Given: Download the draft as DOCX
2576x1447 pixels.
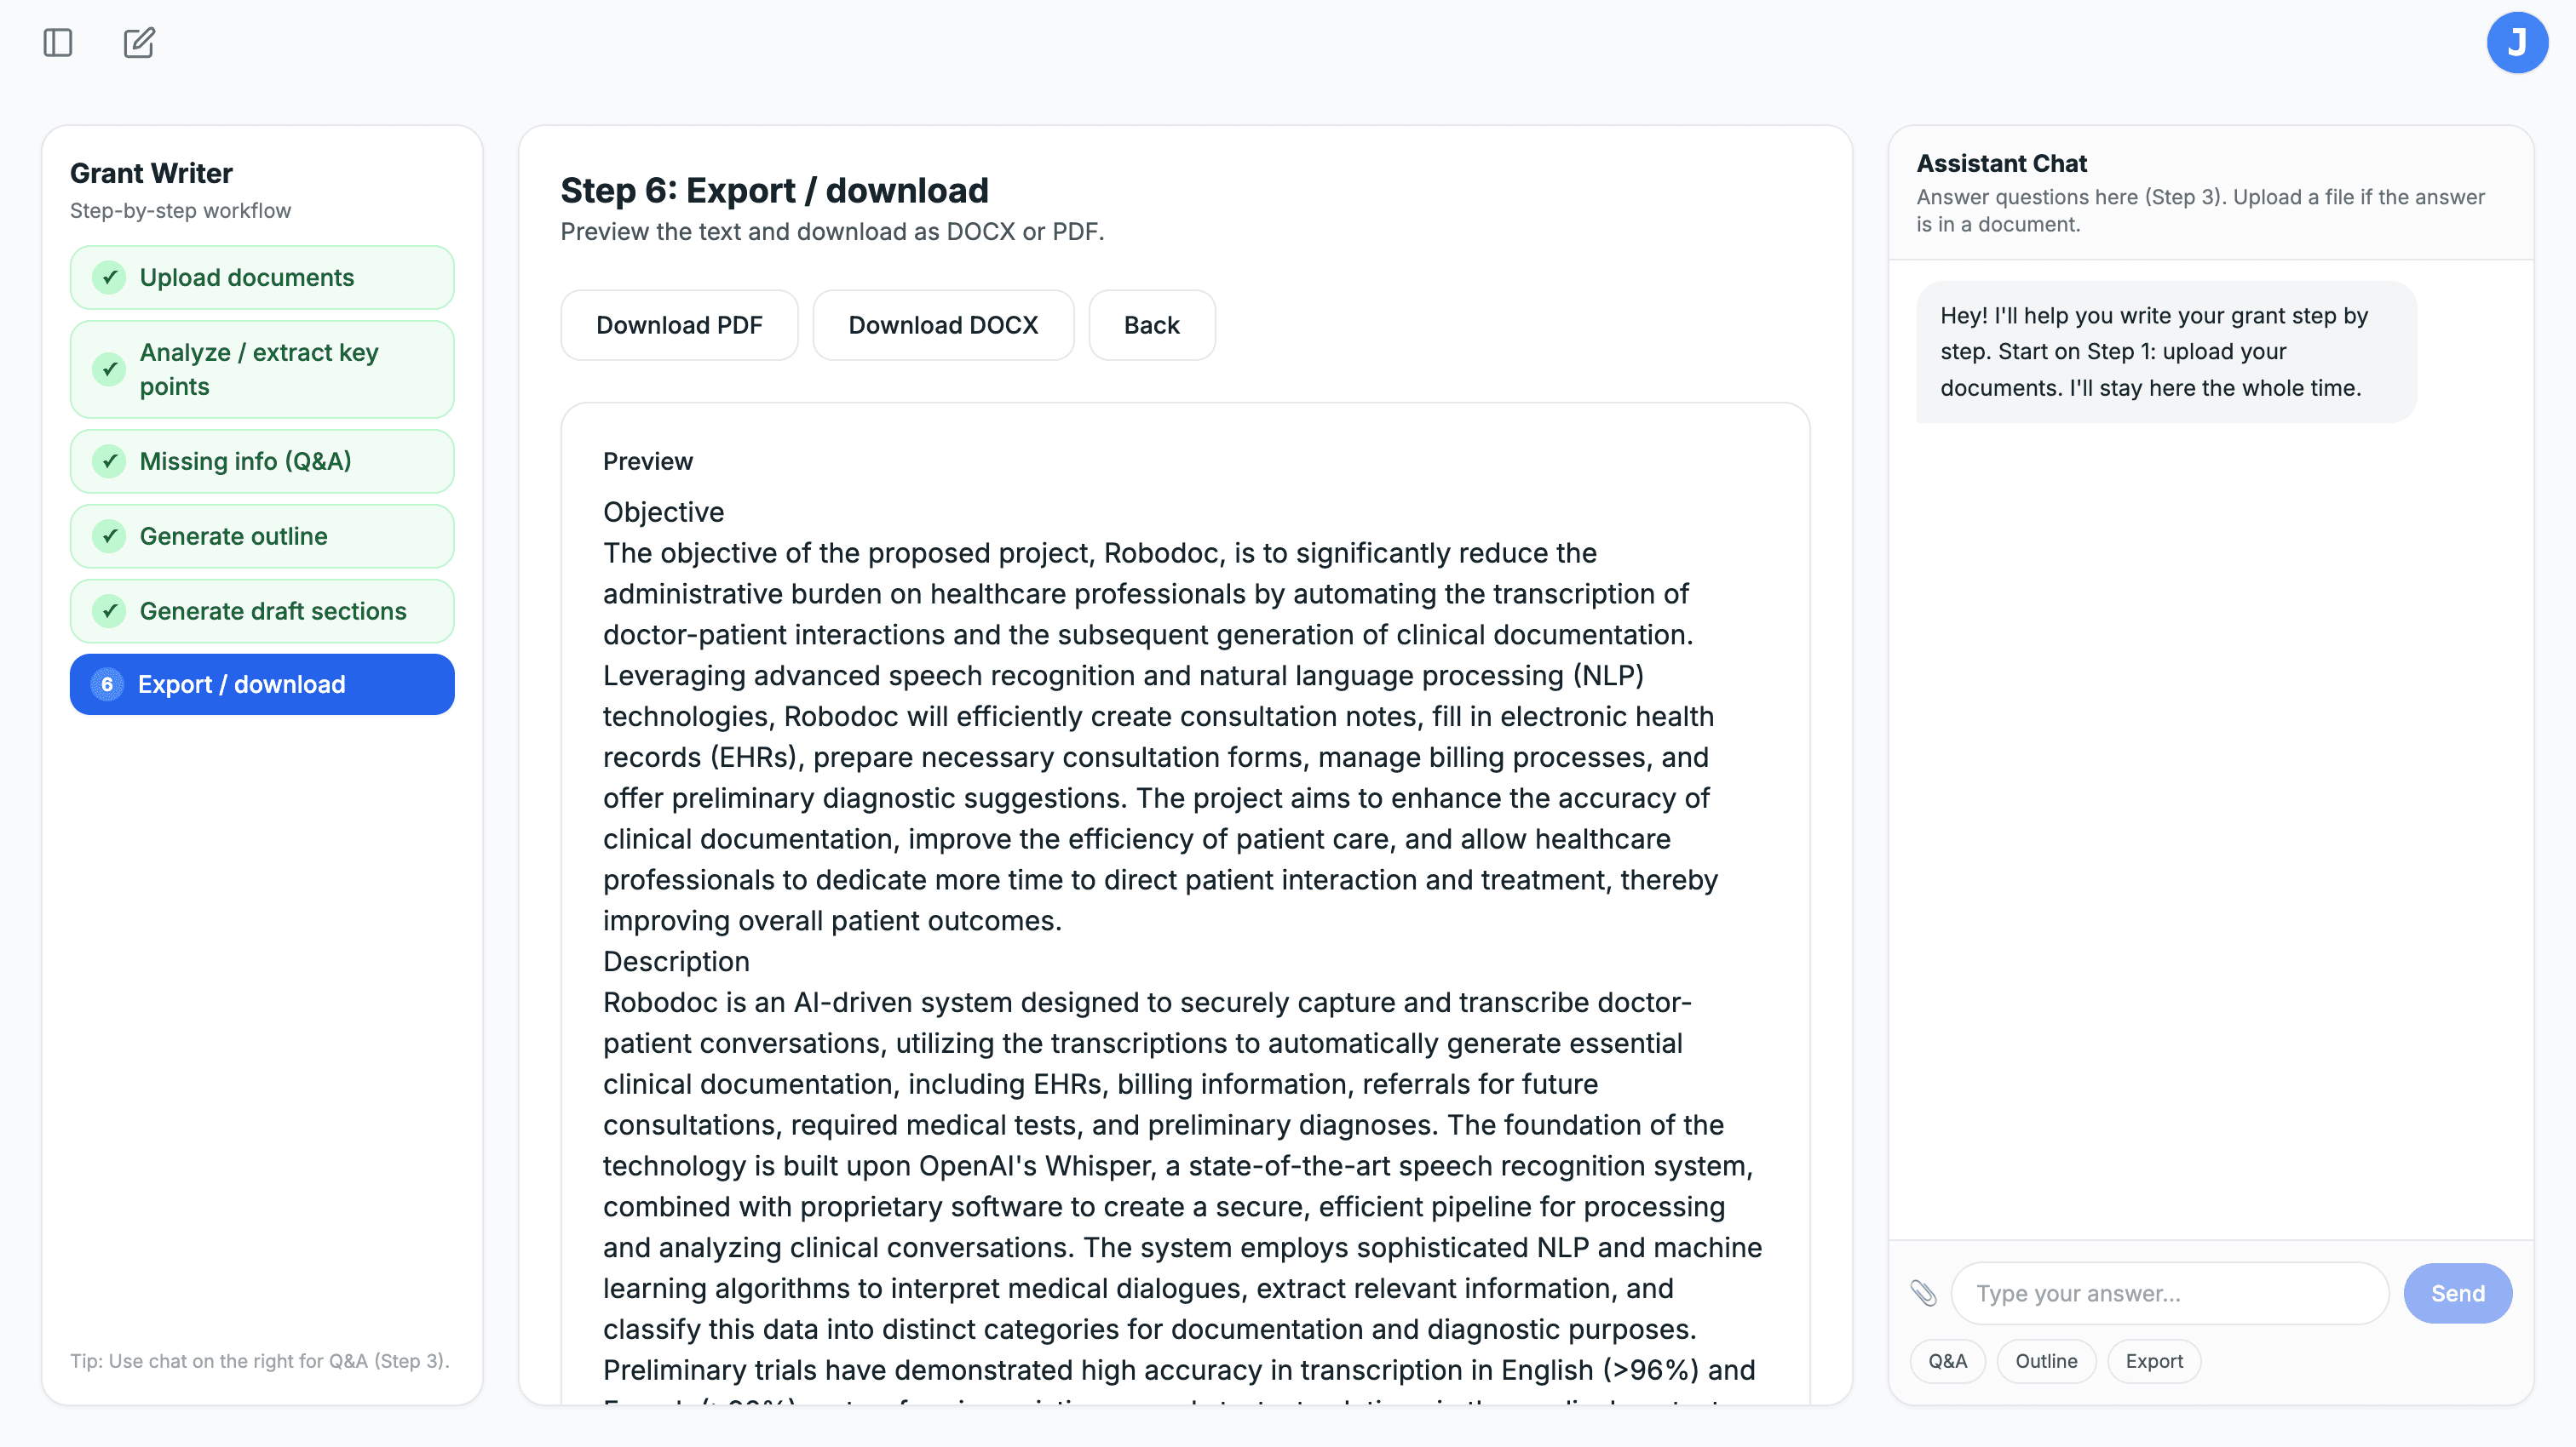Looking at the screenshot, I should click(x=943, y=325).
